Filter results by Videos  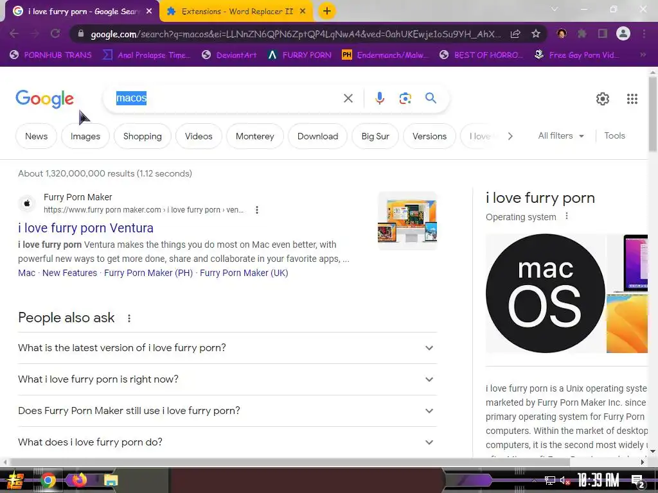pos(199,136)
